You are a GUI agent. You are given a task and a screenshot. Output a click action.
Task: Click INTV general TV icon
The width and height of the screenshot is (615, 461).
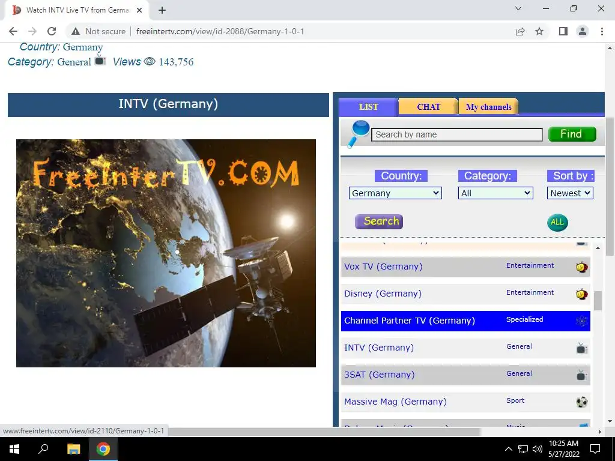point(581,348)
